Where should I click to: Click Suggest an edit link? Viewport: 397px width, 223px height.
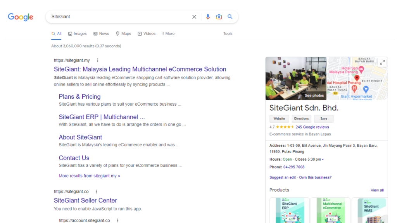tap(282, 177)
